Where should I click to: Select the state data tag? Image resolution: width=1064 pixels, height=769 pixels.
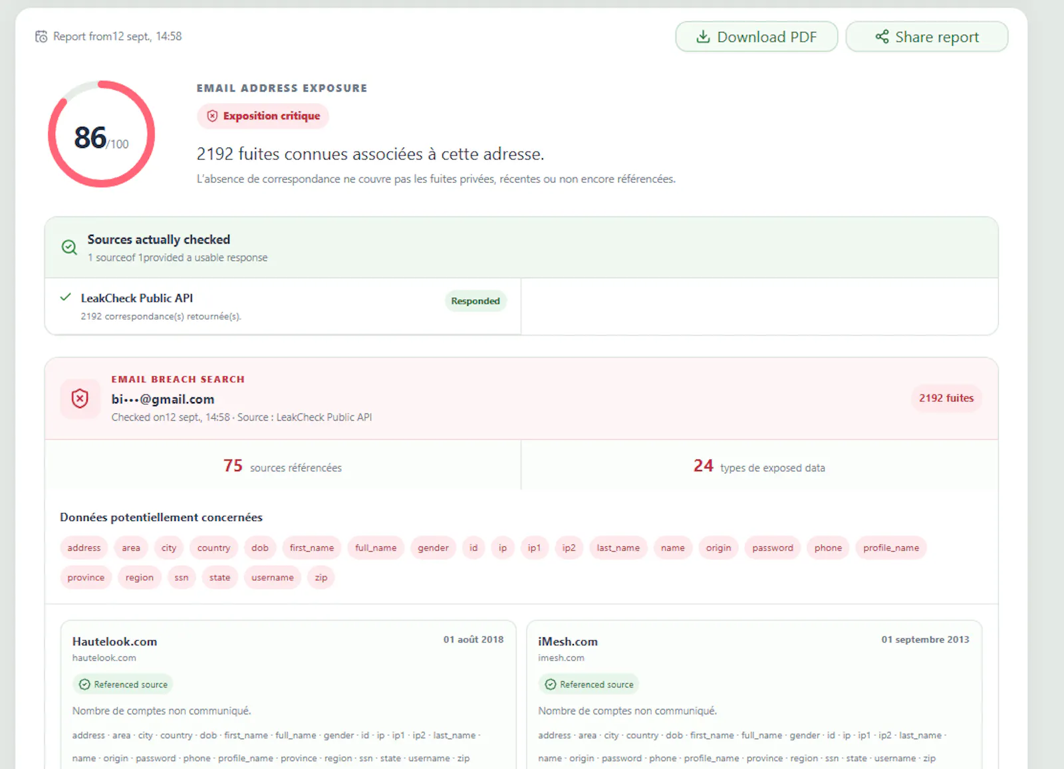click(x=219, y=578)
